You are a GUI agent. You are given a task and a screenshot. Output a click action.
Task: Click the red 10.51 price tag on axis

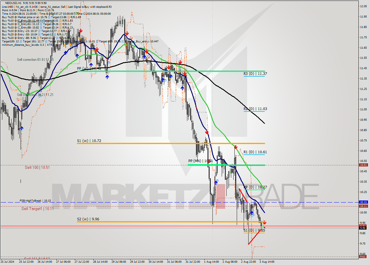click(363, 165)
